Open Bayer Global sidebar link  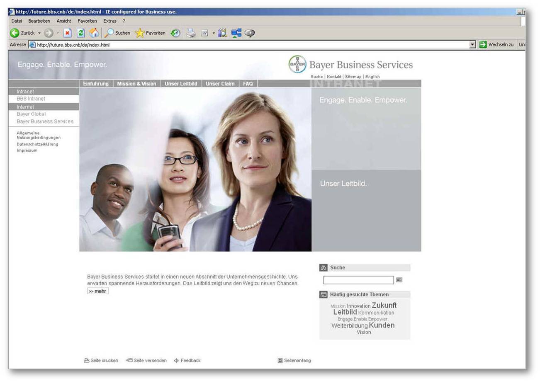pyautogui.click(x=31, y=114)
